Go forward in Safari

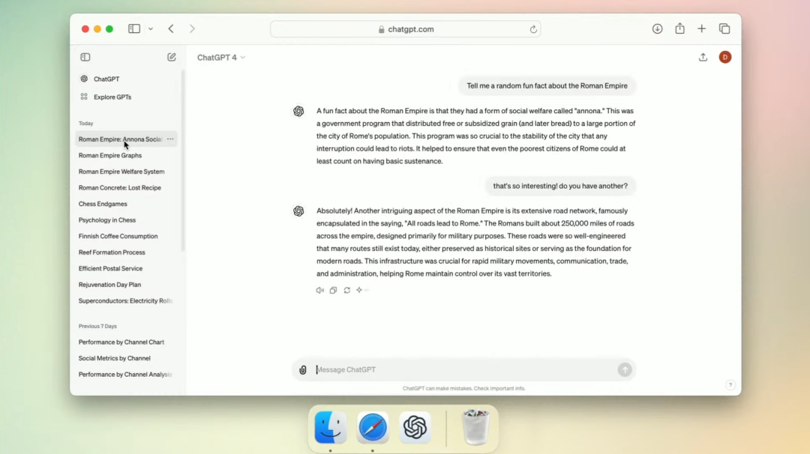point(192,29)
